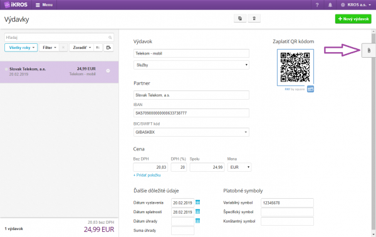The image size is (376, 237).
Task: Select the Slovak Telekom expense row
Action: pyautogui.click(x=59, y=72)
